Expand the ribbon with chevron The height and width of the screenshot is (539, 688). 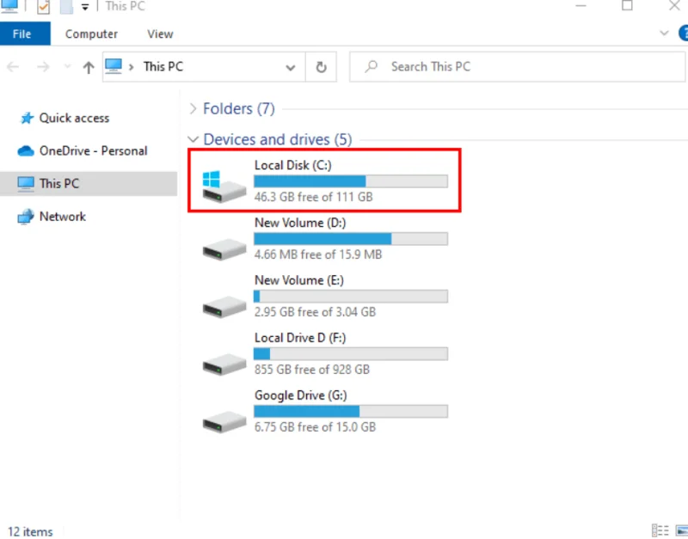tap(664, 34)
